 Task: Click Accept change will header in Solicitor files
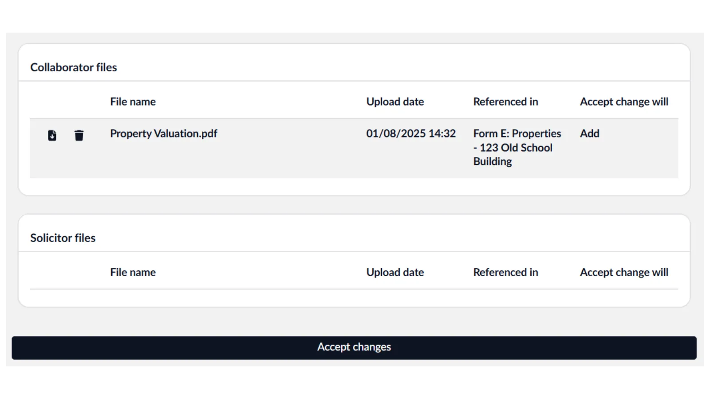[624, 272]
